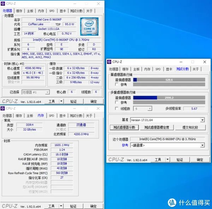The image size is (212, 209).
Task: Click 通道数 value 双通道
Action: [81, 125]
